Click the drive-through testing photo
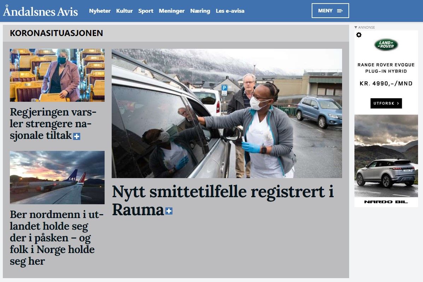 [227, 113]
